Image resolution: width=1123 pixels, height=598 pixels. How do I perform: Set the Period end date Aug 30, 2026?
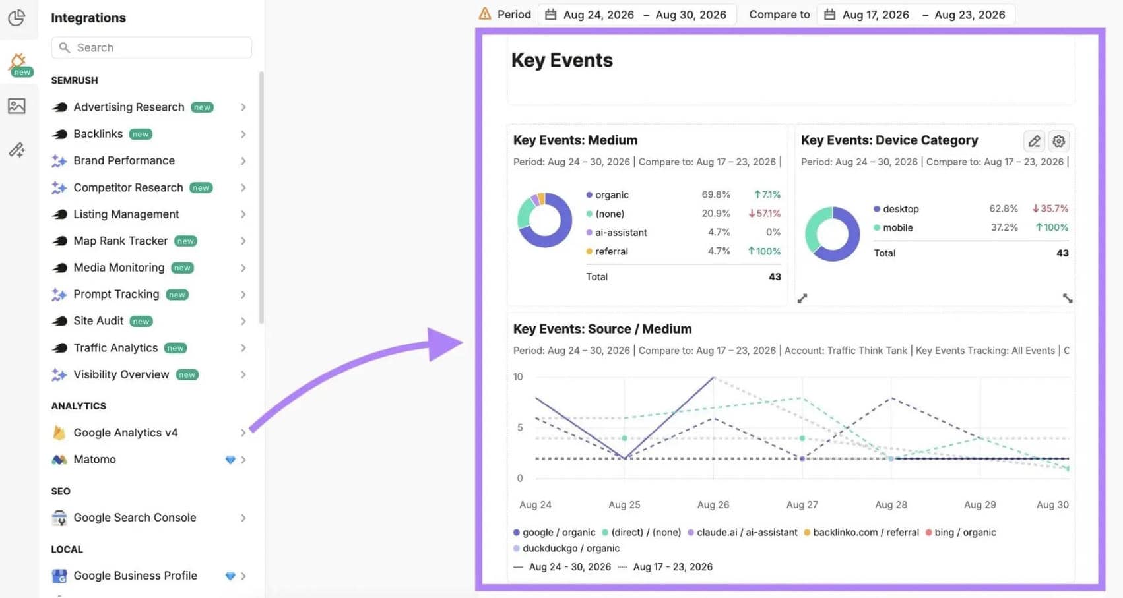point(691,15)
